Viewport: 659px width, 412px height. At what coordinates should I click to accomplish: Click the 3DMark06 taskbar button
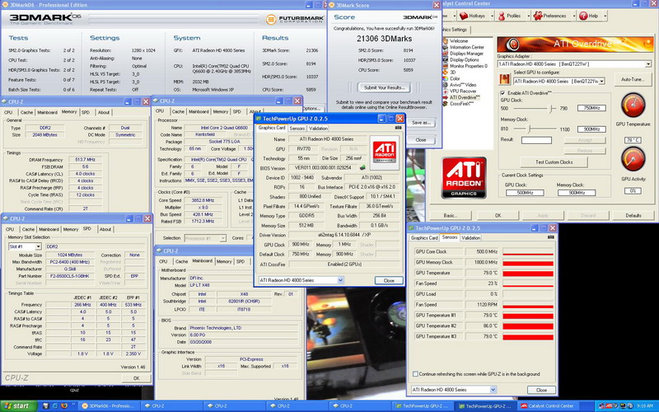(x=110, y=406)
